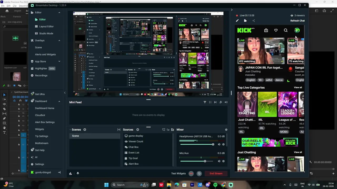This screenshot has height=189, width=337.
Task: Open Premiere Pro from taskbar
Action: tap(192, 185)
